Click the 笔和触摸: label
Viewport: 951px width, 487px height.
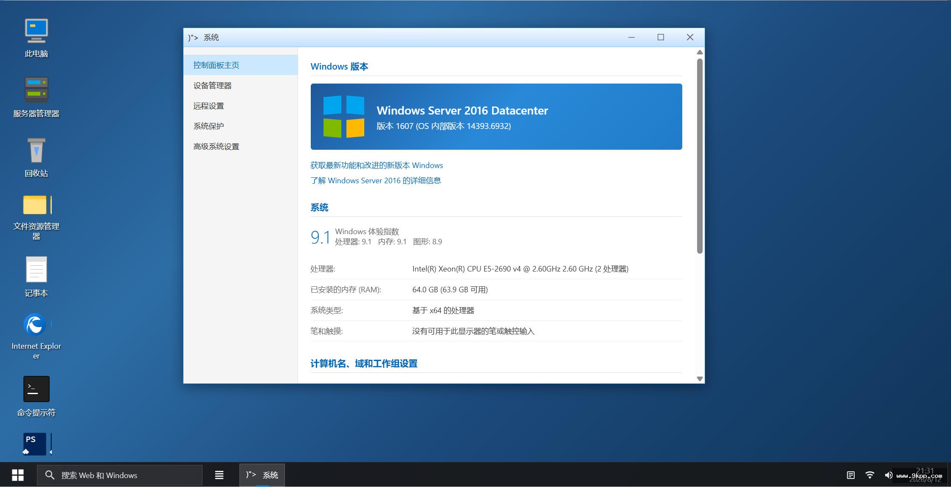pyautogui.click(x=326, y=331)
